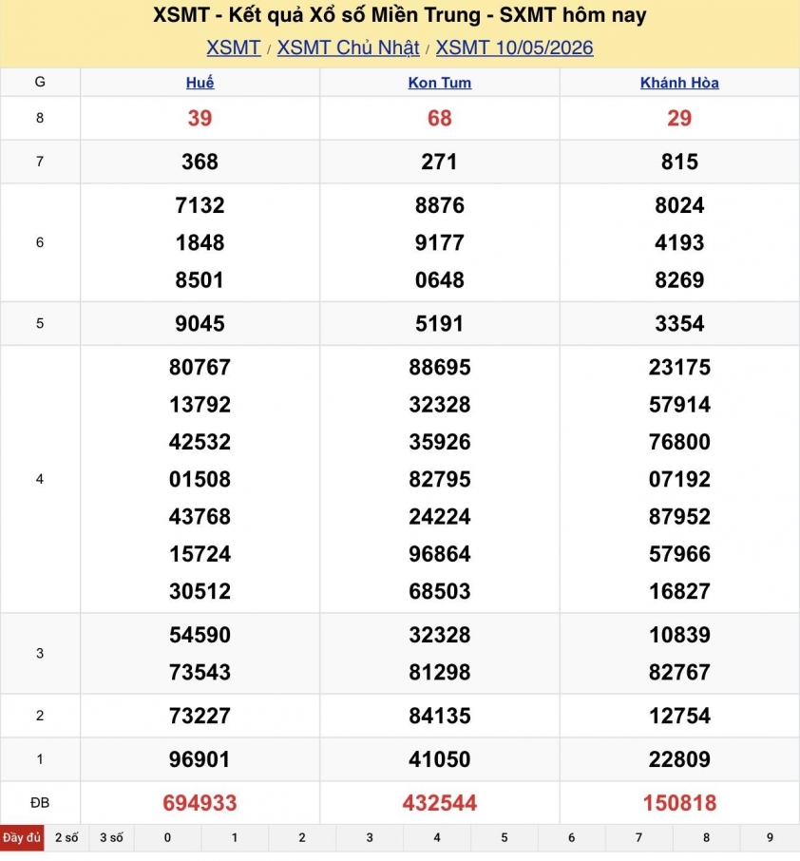Filter results by digit 9
The image size is (800, 861).
pyautogui.click(x=770, y=838)
